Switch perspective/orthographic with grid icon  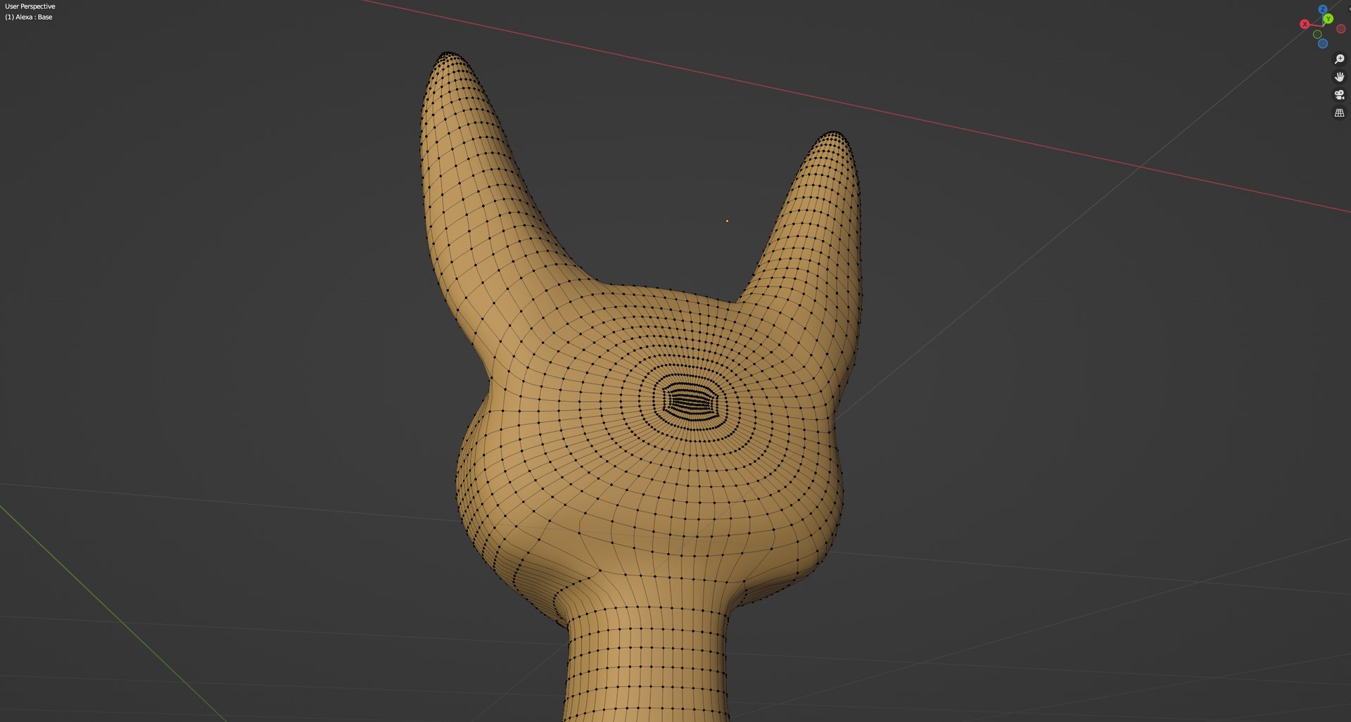click(1339, 113)
